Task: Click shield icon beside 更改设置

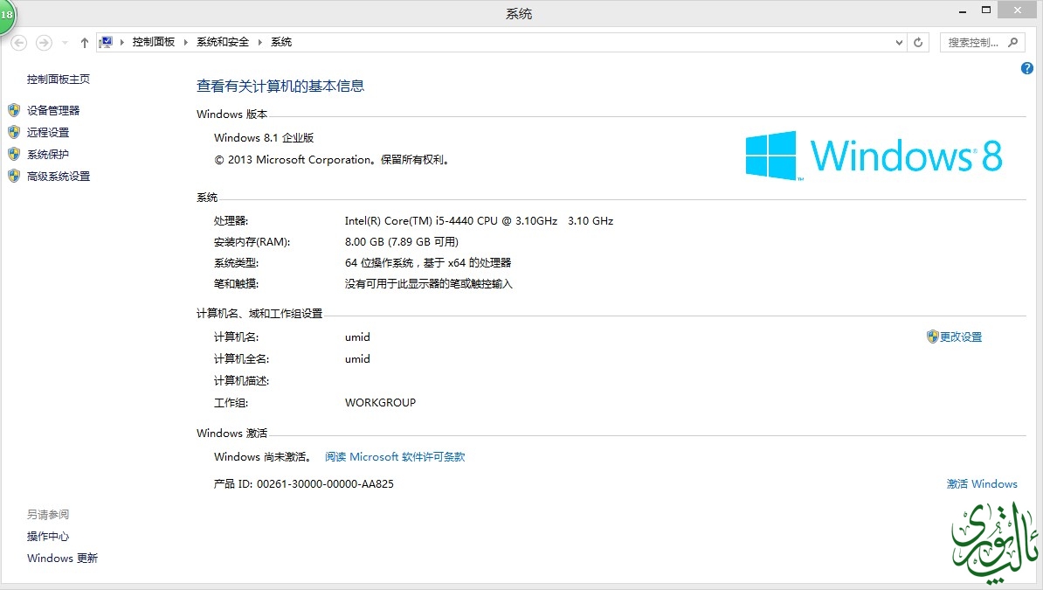Action: 933,337
